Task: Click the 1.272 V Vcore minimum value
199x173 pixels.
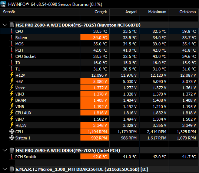Action: 130,88
